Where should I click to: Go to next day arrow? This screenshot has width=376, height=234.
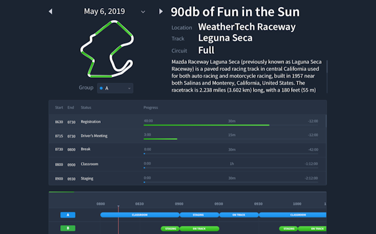coord(161,11)
